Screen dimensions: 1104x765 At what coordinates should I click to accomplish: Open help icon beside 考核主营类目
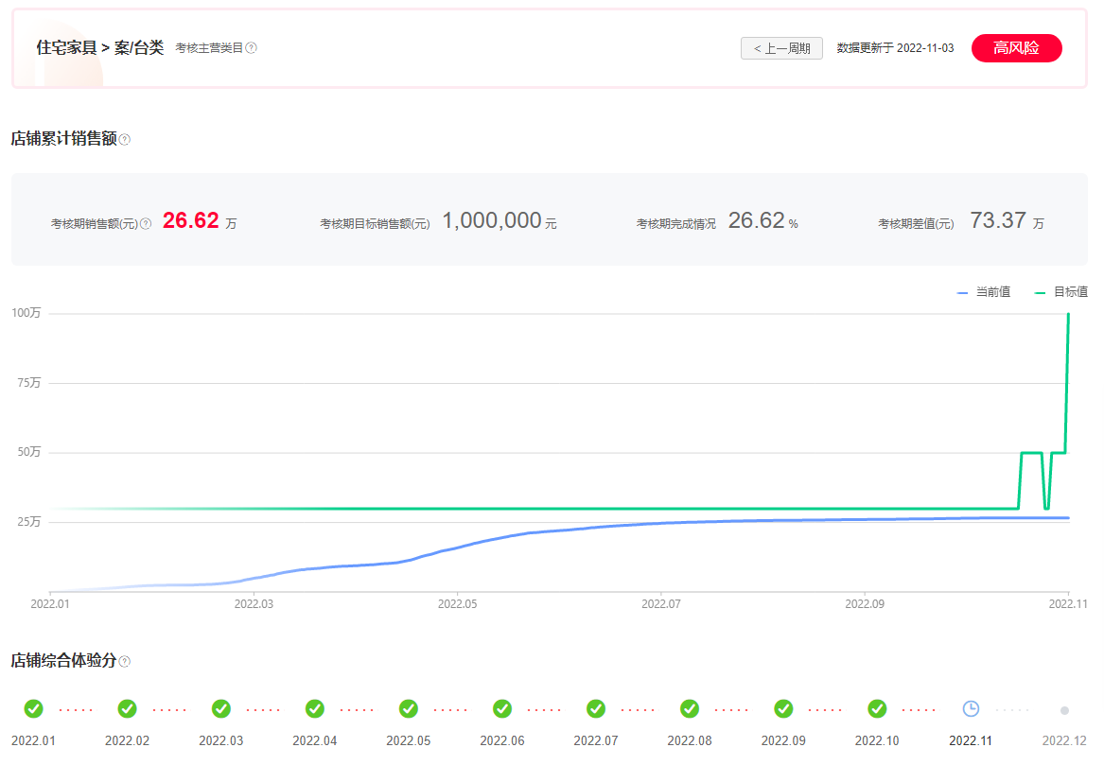tap(252, 48)
